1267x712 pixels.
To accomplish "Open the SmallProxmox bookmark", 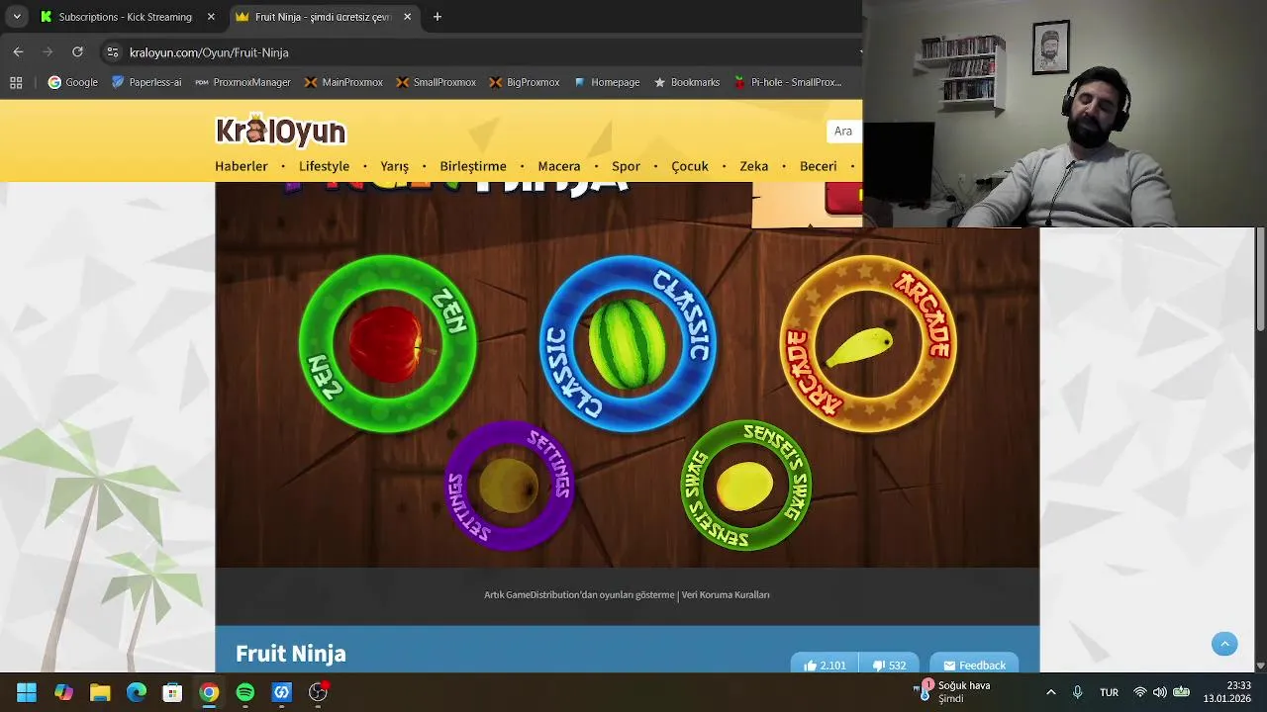I will click(x=436, y=82).
